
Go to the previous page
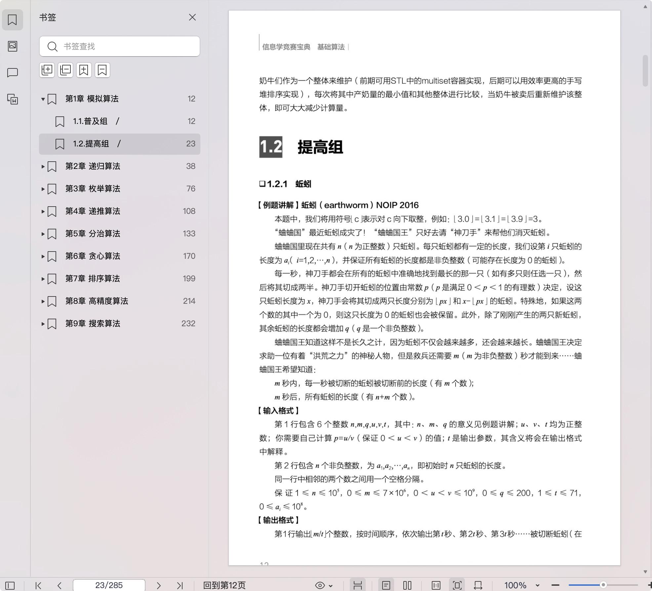[60, 585]
